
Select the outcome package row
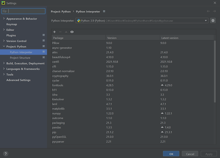[133, 118]
